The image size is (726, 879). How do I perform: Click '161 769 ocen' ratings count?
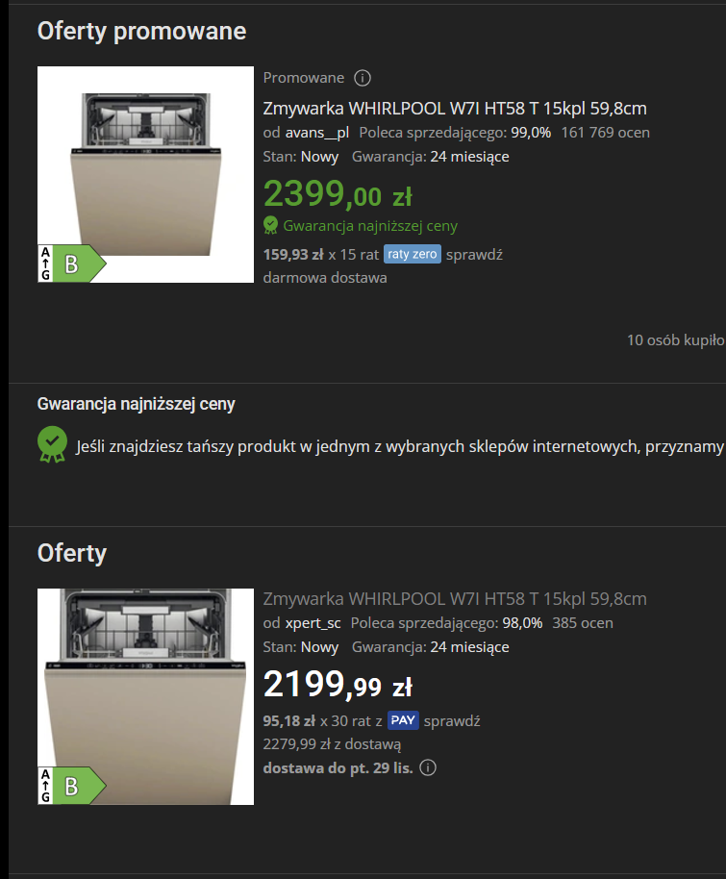coord(606,133)
